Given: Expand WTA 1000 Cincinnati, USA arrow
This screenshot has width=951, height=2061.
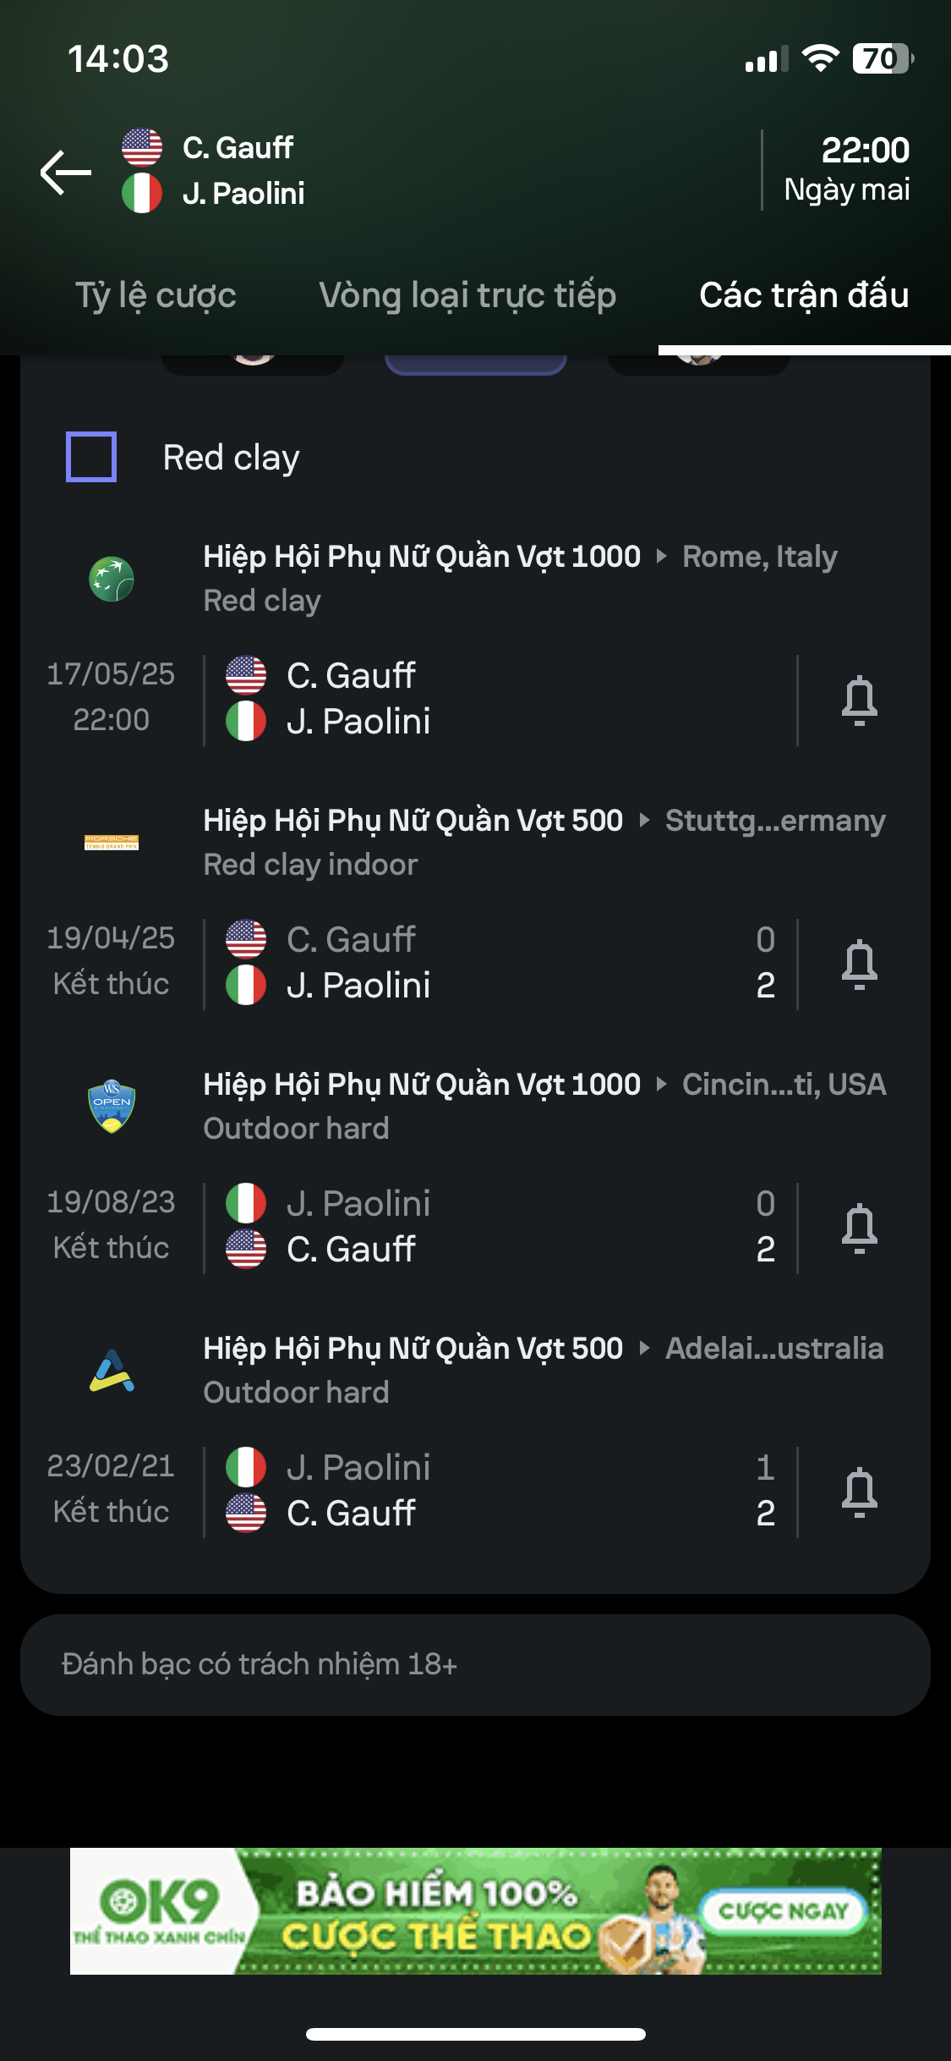Looking at the screenshot, I should (662, 1085).
